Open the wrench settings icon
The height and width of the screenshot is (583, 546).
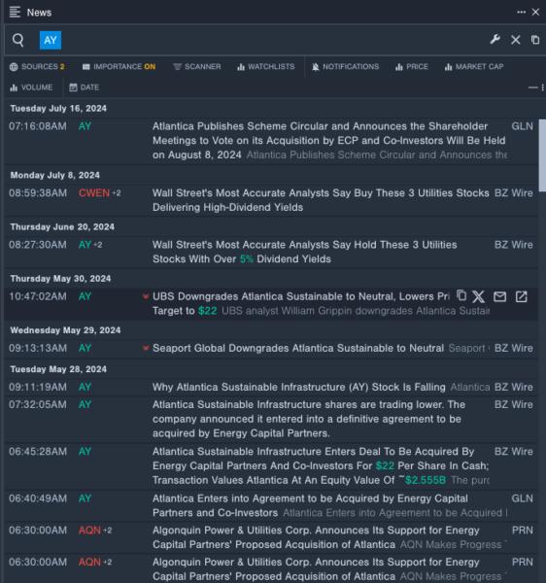tap(495, 40)
